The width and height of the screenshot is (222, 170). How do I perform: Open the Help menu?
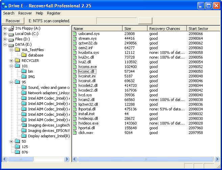pos(39,13)
